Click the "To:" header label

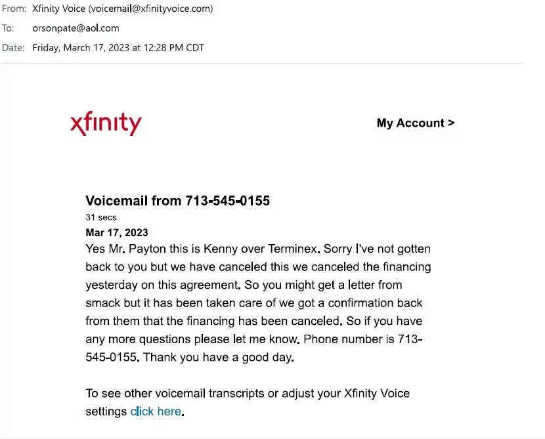pos(8,28)
